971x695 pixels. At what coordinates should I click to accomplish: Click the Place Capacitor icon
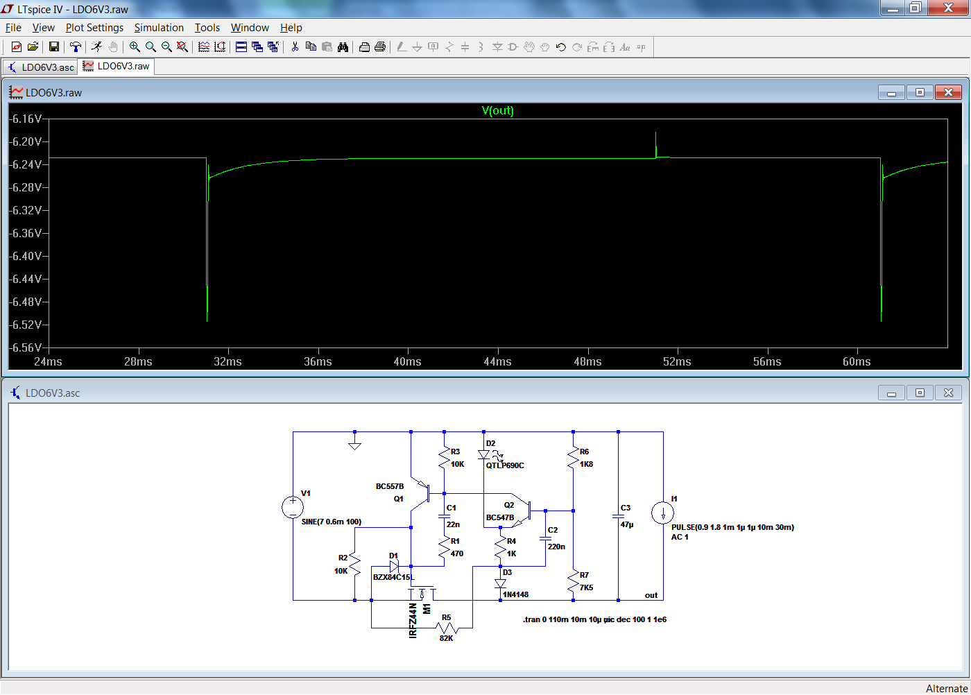tap(465, 47)
